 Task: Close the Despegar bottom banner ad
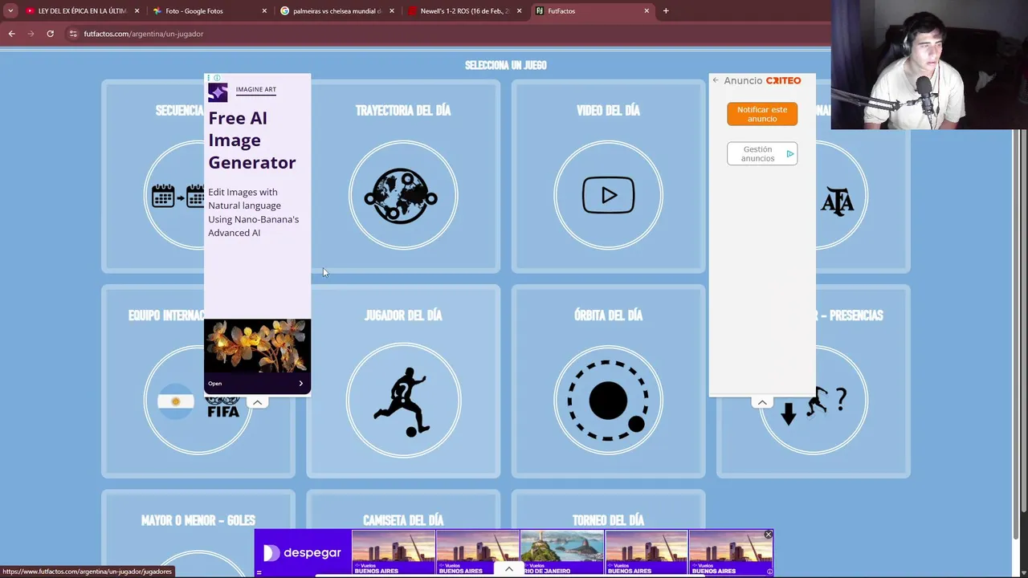tap(768, 535)
